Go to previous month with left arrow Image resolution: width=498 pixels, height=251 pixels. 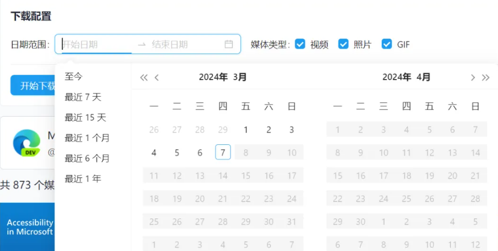(x=157, y=77)
